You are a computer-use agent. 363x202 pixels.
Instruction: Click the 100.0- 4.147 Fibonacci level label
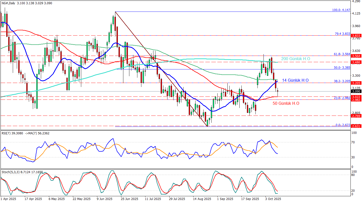click(x=341, y=10)
